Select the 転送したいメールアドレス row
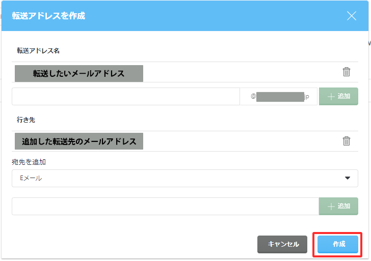Image resolution: width=371 pixels, height=261 pixels. click(x=79, y=73)
